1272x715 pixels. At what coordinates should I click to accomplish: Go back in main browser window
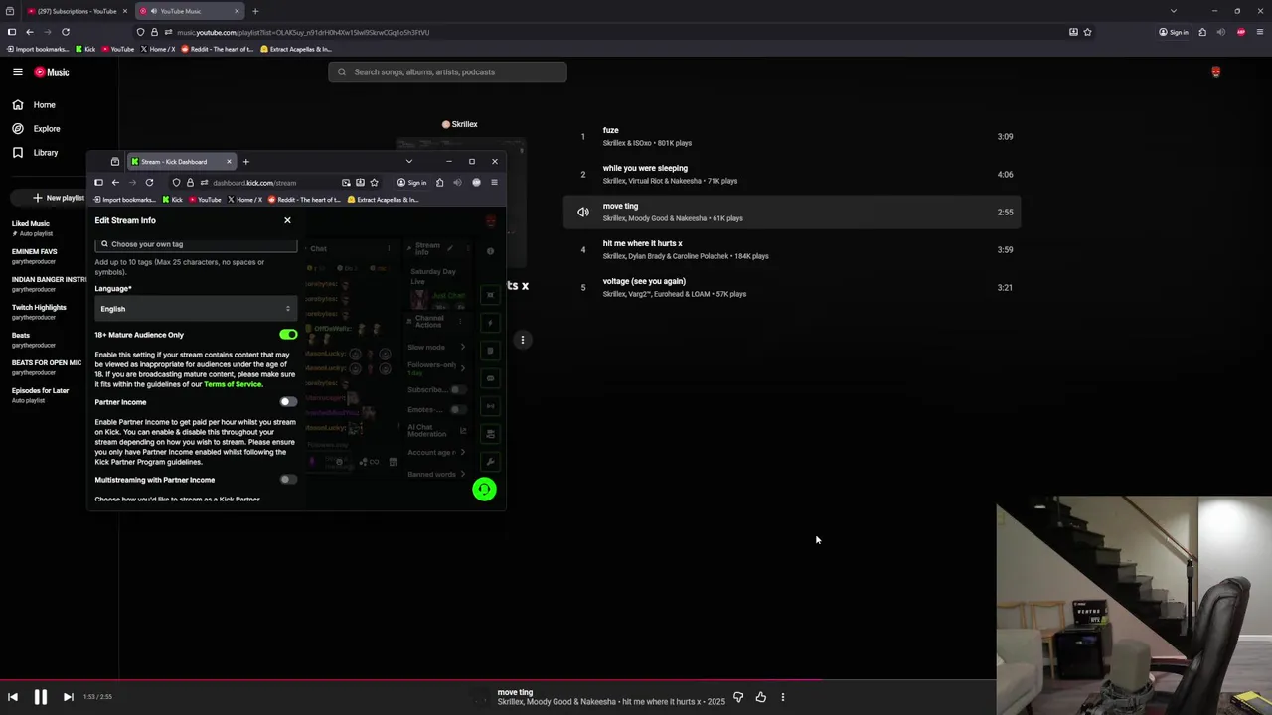(29, 32)
